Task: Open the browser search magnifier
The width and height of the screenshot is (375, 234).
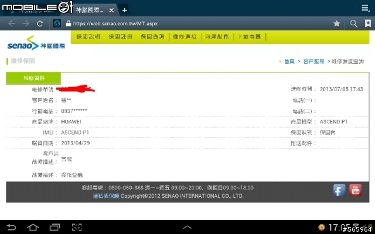Action: pos(353,23)
